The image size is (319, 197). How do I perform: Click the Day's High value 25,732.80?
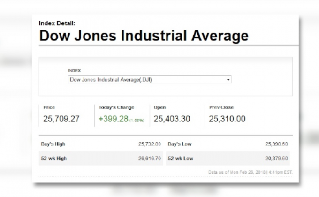[151, 144]
